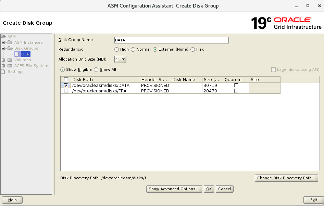Uncheck the /dev/oracleasm/disks/DATA disk checkbox
Viewport: 324px width, 206px height.
click(x=66, y=85)
